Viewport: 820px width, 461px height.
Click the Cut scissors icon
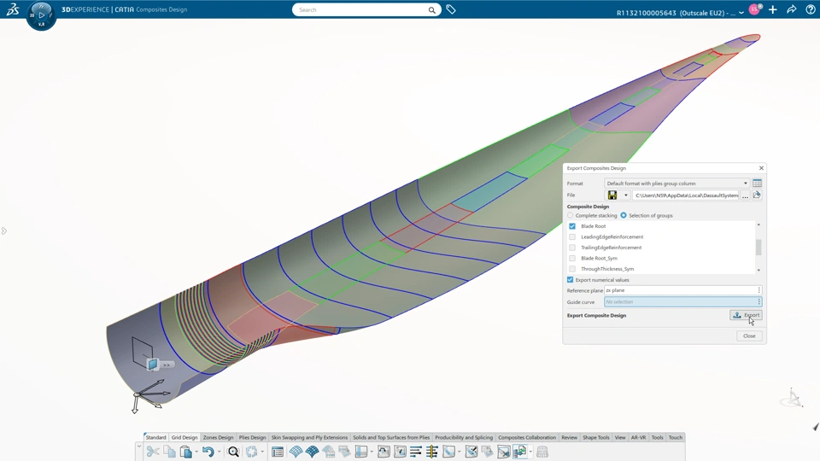click(153, 452)
